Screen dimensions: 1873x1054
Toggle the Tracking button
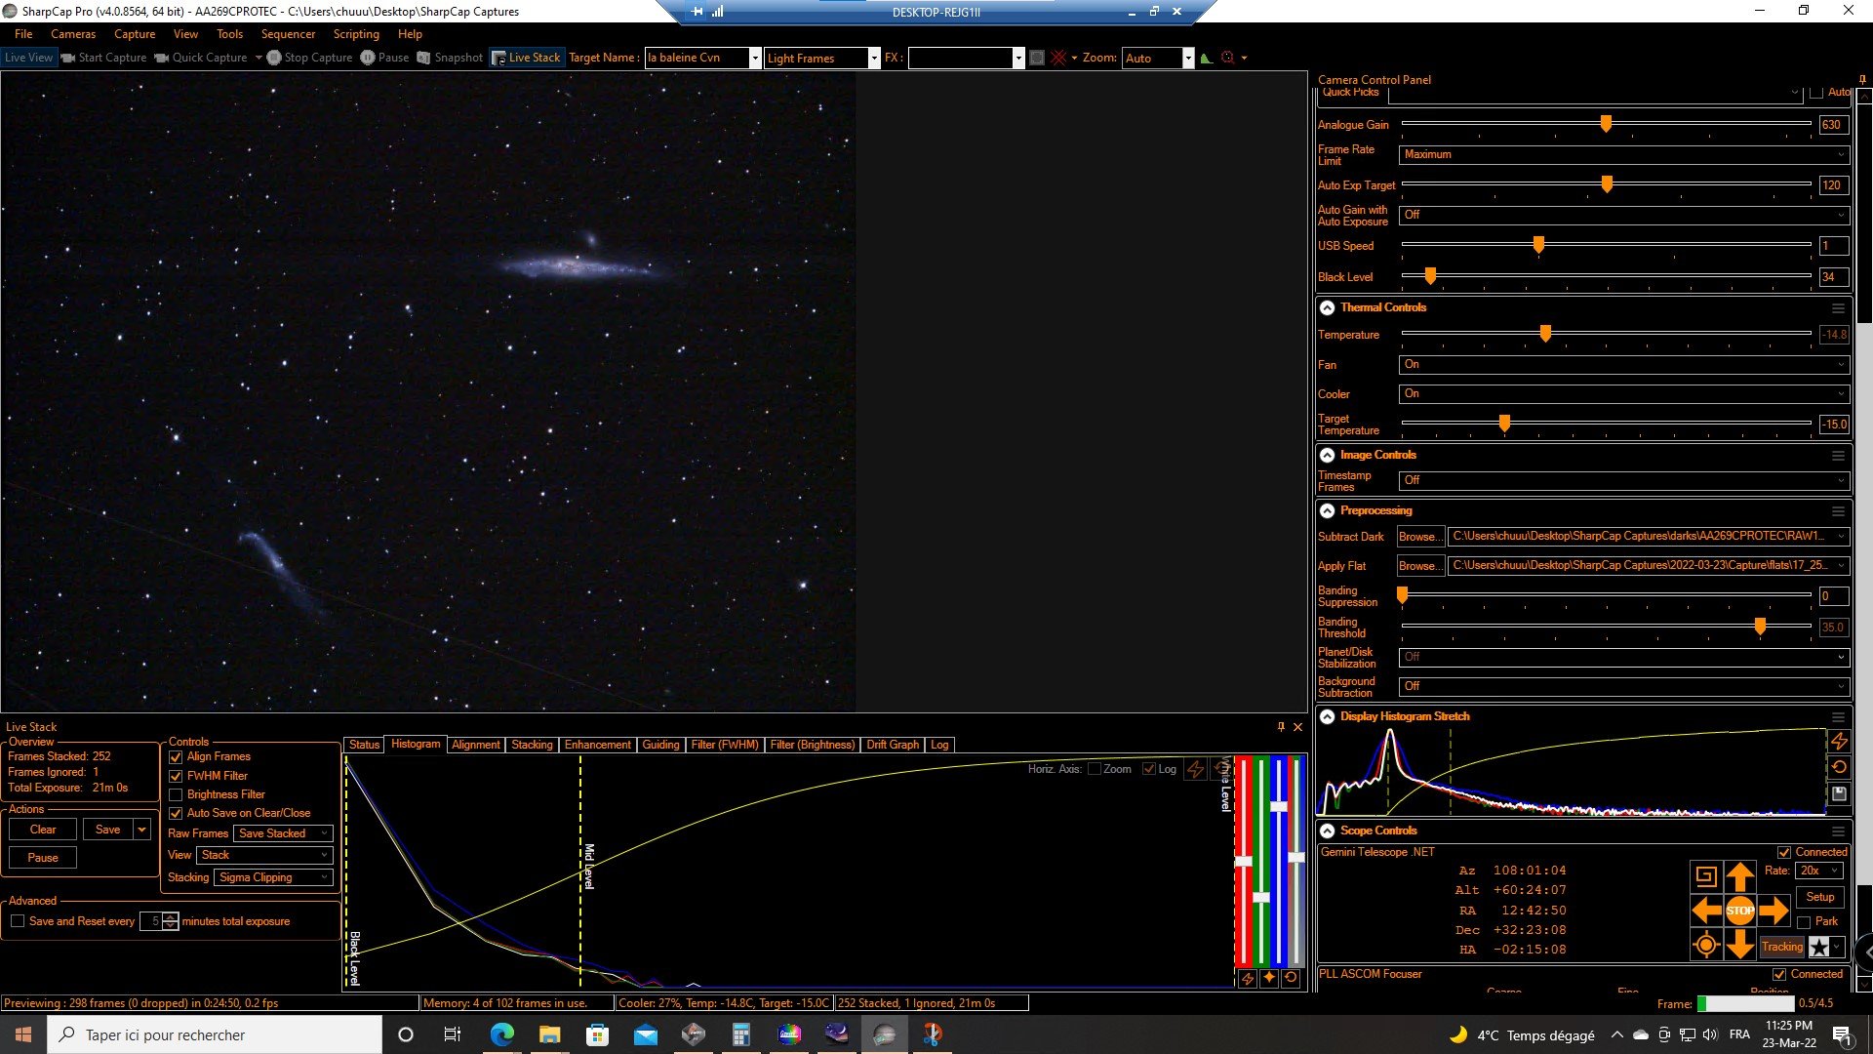(x=1781, y=947)
